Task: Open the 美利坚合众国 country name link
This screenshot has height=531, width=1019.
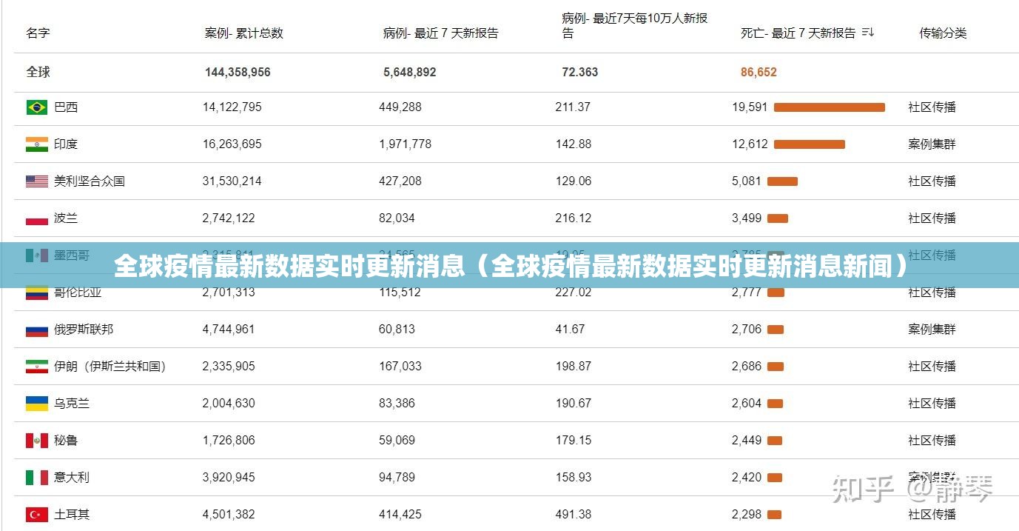Action: point(90,181)
